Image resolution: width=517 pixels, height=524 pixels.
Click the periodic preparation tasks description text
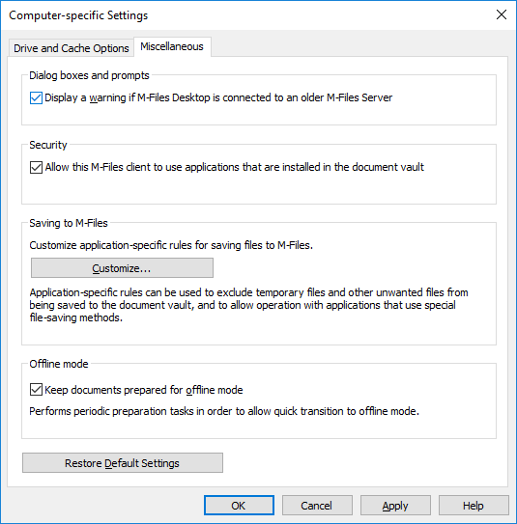click(224, 411)
